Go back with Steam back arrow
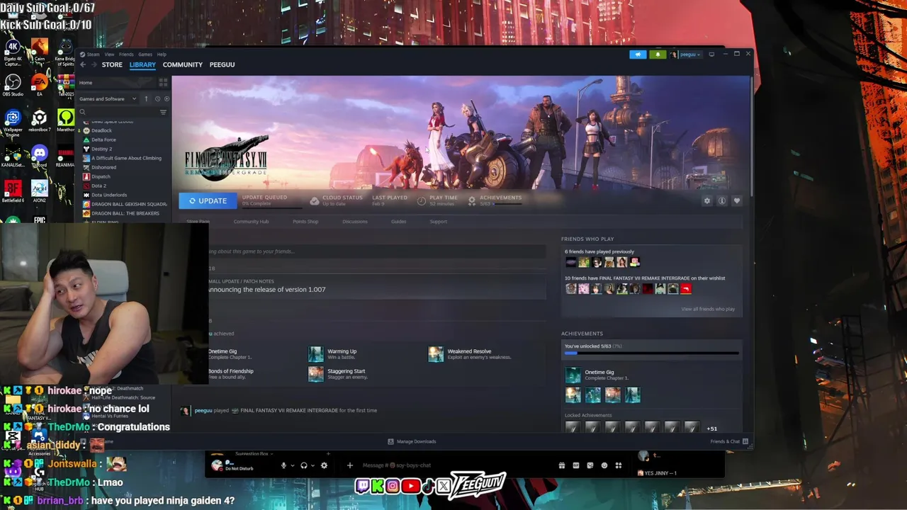The image size is (907, 510). [83, 64]
